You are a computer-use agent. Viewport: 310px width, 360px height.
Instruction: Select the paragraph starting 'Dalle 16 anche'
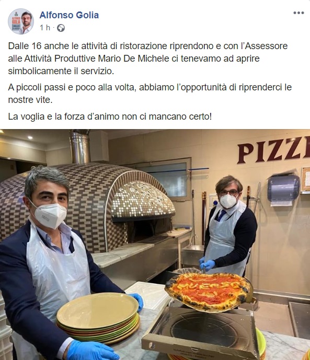(148, 59)
